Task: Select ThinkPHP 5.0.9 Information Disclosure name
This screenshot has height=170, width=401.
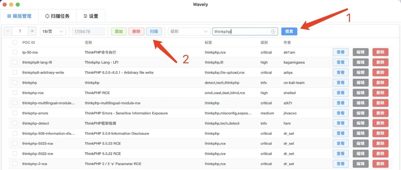Action: point(117,133)
